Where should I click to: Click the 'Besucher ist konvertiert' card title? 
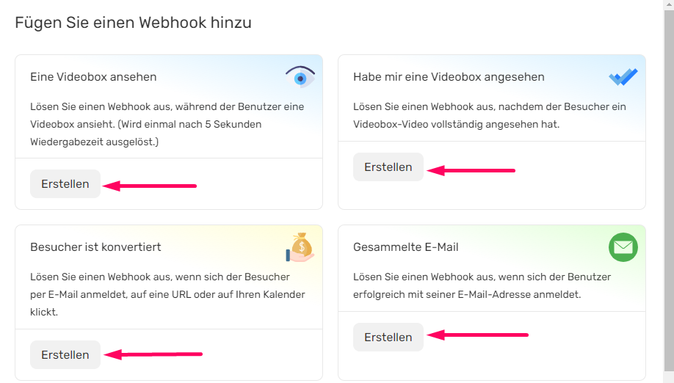pyautogui.click(x=95, y=247)
